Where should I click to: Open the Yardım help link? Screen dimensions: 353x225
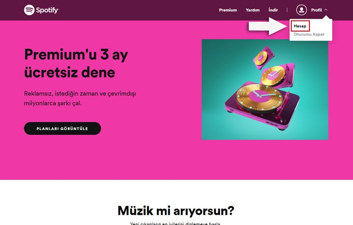(x=252, y=10)
